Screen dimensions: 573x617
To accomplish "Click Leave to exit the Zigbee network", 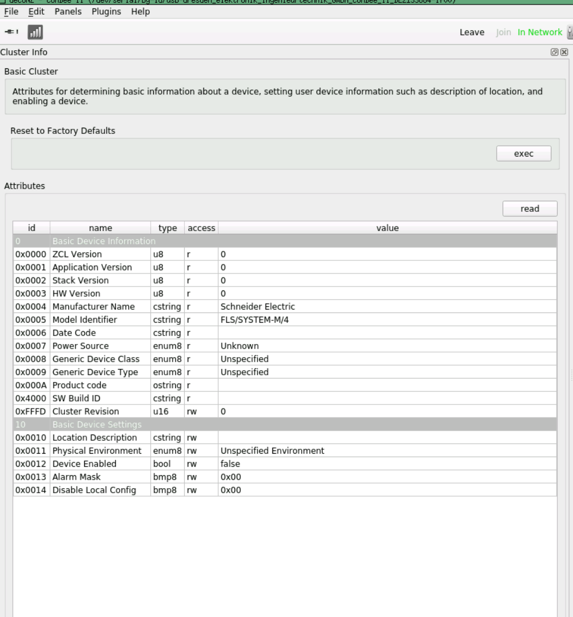I will pyautogui.click(x=472, y=32).
